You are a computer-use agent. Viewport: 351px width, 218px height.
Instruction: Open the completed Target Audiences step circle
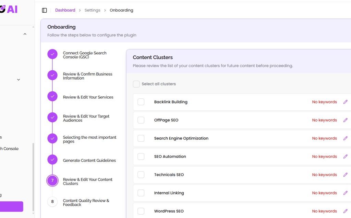(x=52, y=117)
